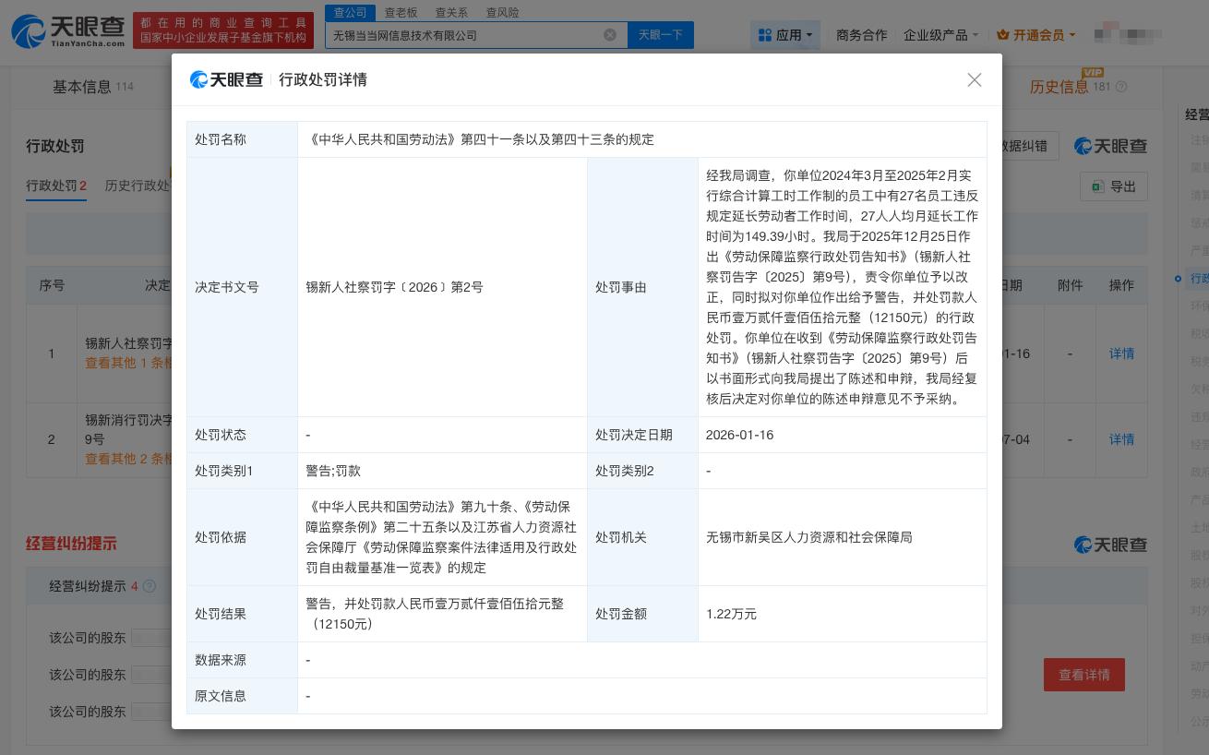1209x755 pixels.
Task: Clear the company search box text
Action: pyautogui.click(x=610, y=35)
